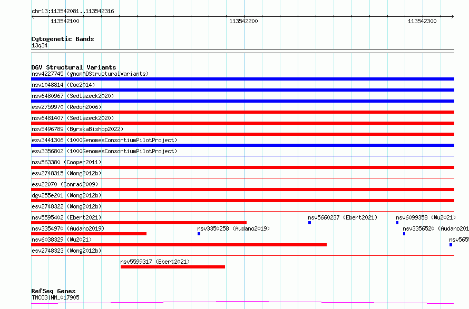Click the blue marker under nsv5660237
469x309 pixels.
(309, 223)
